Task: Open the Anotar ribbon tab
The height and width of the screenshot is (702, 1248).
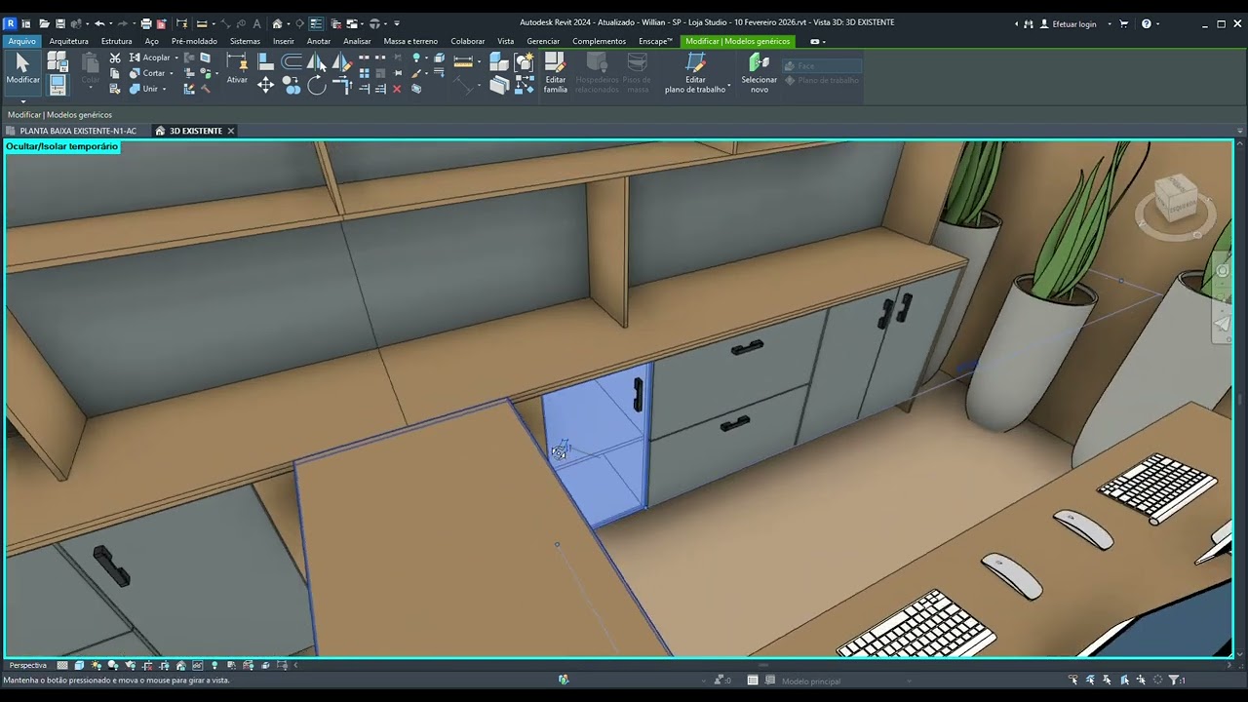Action: (319, 41)
